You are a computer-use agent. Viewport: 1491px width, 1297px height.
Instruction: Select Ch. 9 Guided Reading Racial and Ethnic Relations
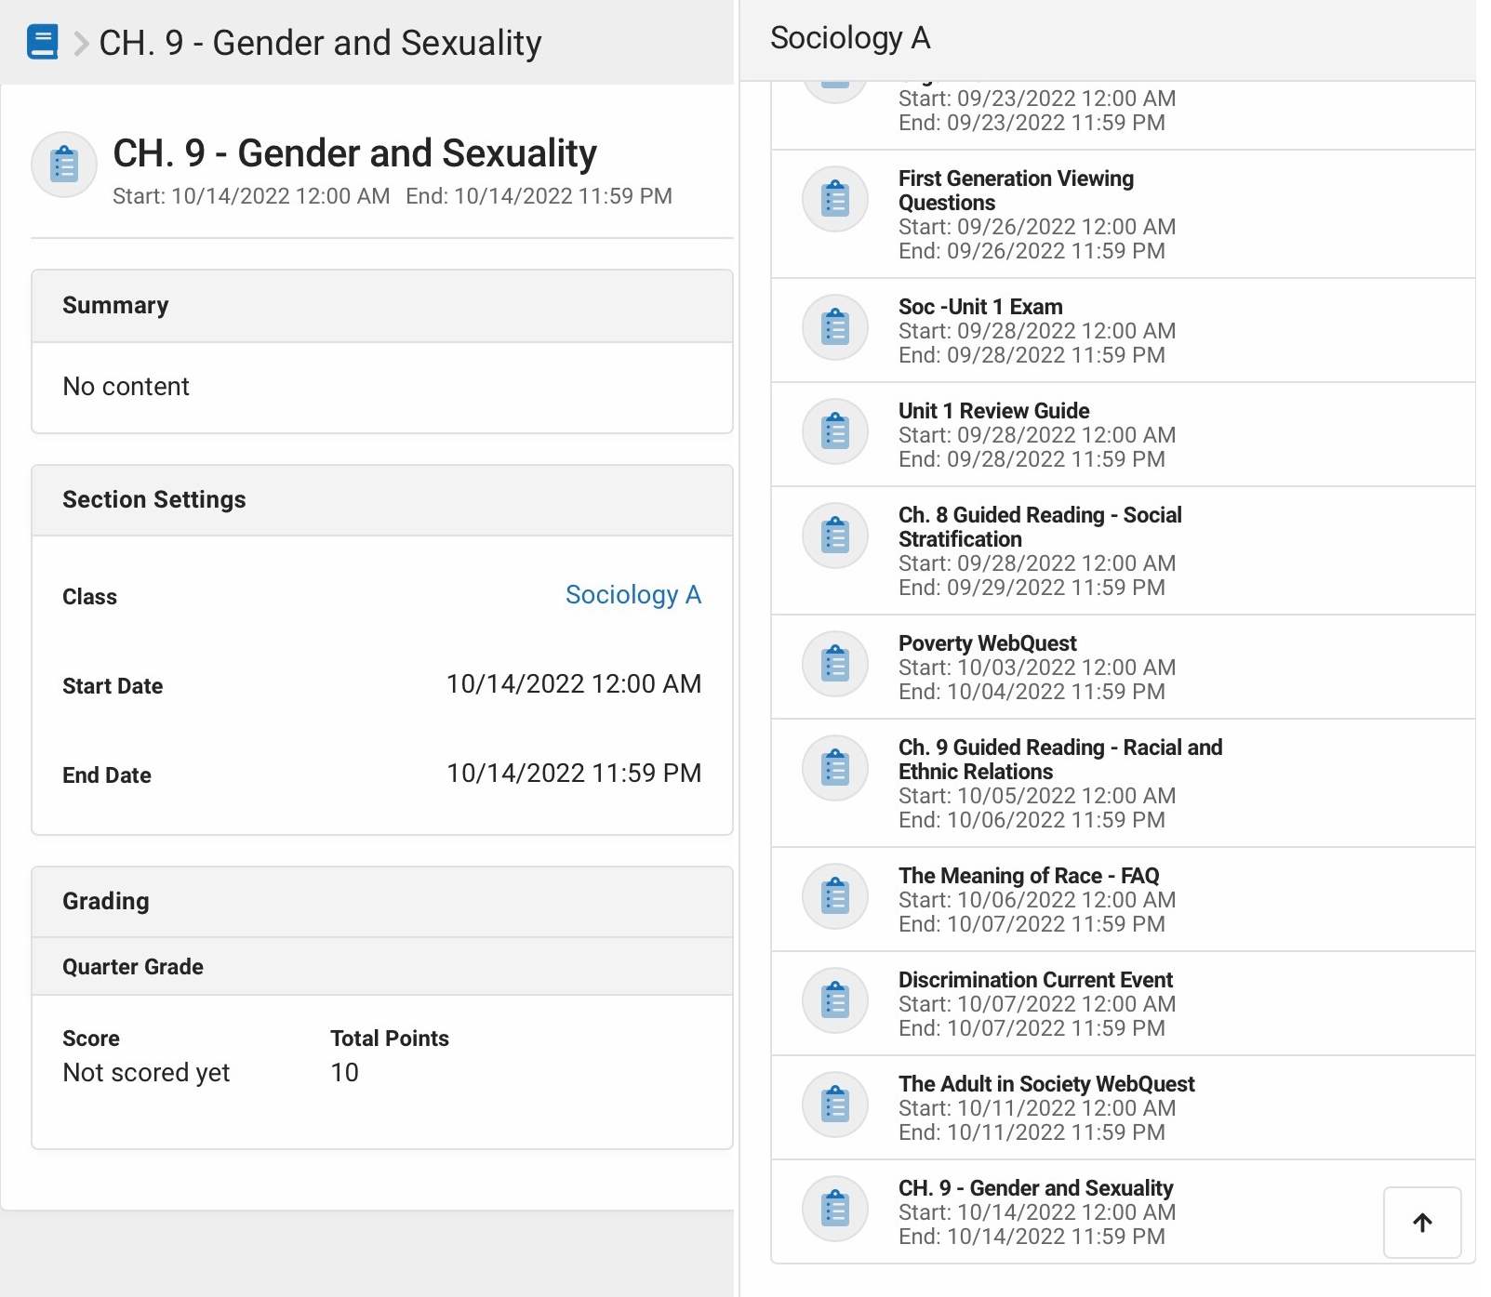coord(1059,759)
